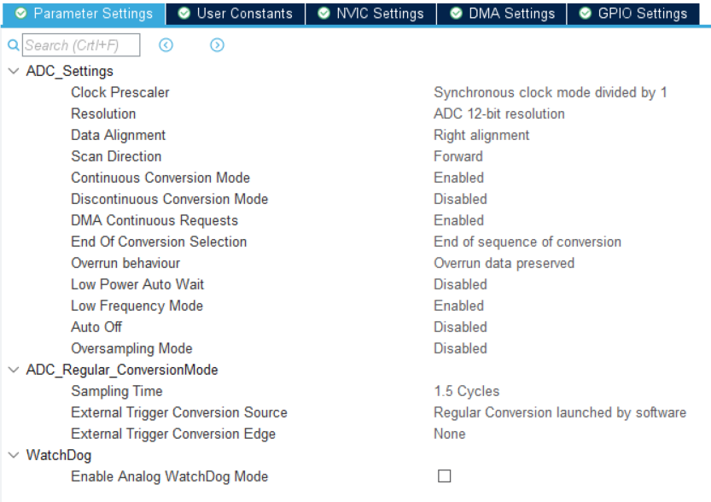
Task: Collapse the WatchDog section
Action: [14, 455]
